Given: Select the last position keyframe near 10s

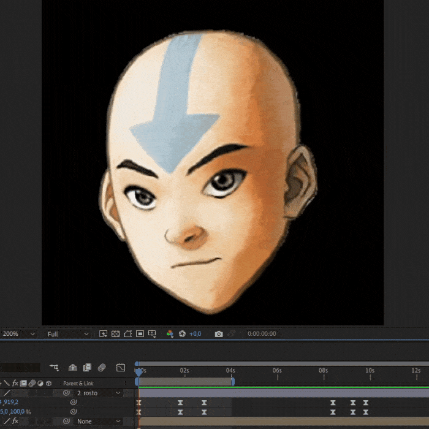Looking at the screenshot, I should [x=366, y=403].
